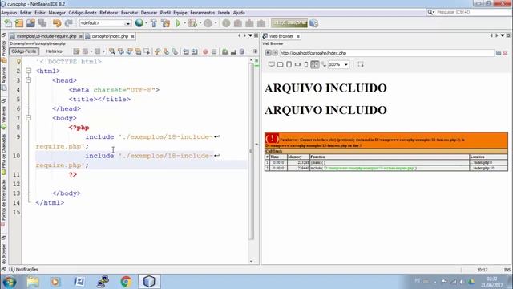
Task: Click the globe browser selection icon
Action: click(139, 23)
